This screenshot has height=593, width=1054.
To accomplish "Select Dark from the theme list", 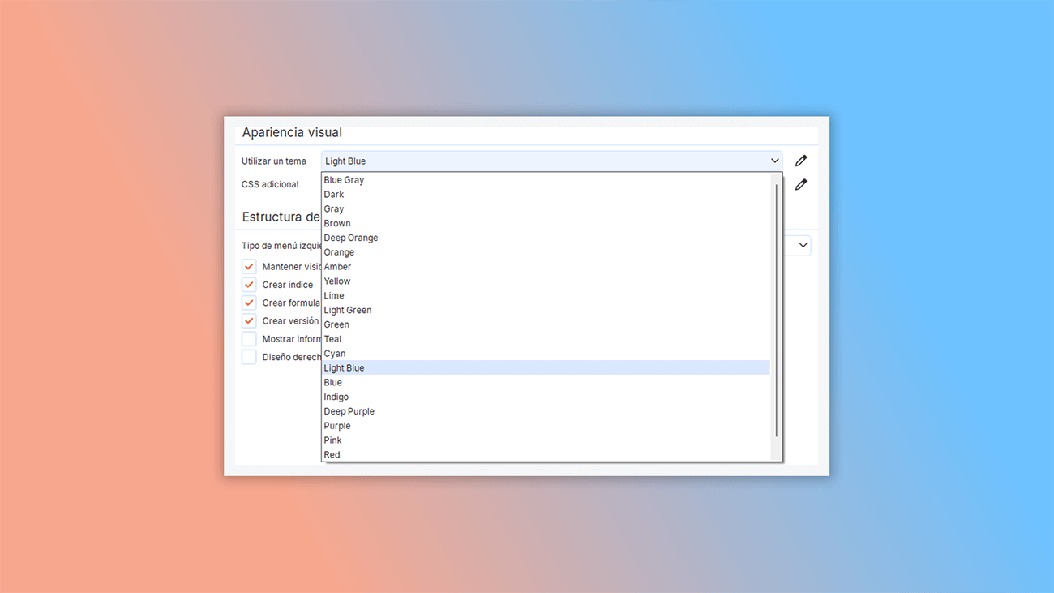I will point(334,194).
